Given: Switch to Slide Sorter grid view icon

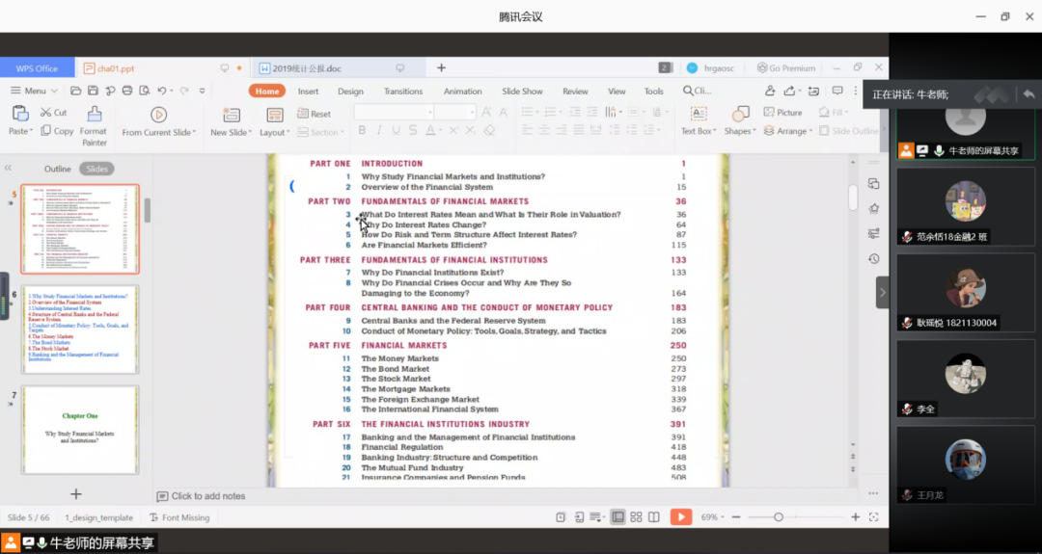Looking at the screenshot, I should (636, 517).
